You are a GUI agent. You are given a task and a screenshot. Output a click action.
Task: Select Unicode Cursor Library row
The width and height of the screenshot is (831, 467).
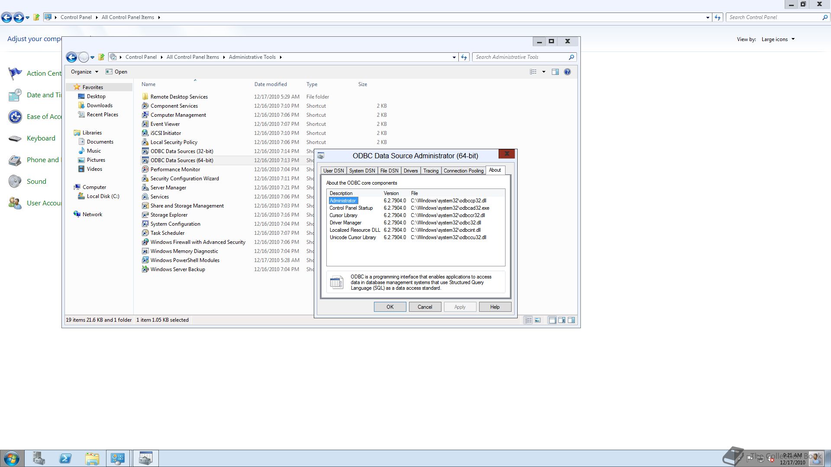pyautogui.click(x=415, y=237)
